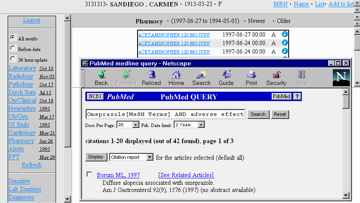
Task: Select the Laboratory sidebar item
Action: coord(22,68)
